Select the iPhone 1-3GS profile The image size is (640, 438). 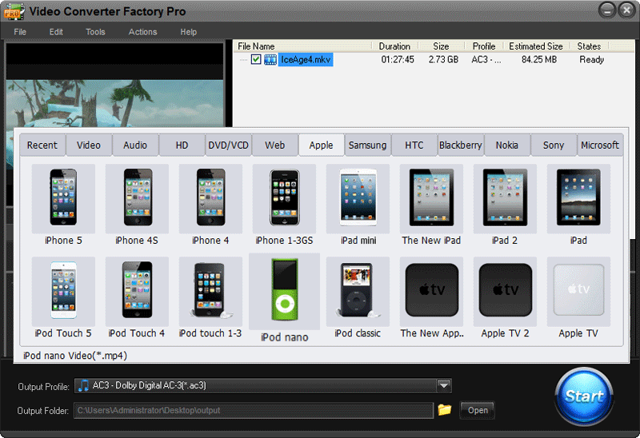coord(284,198)
